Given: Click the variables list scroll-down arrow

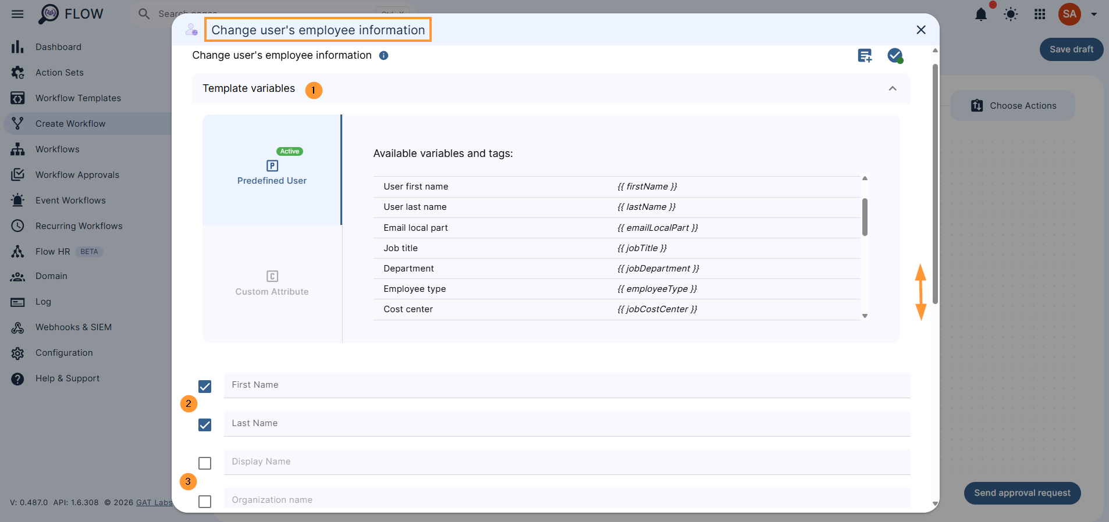Looking at the screenshot, I should [x=865, y=316].
